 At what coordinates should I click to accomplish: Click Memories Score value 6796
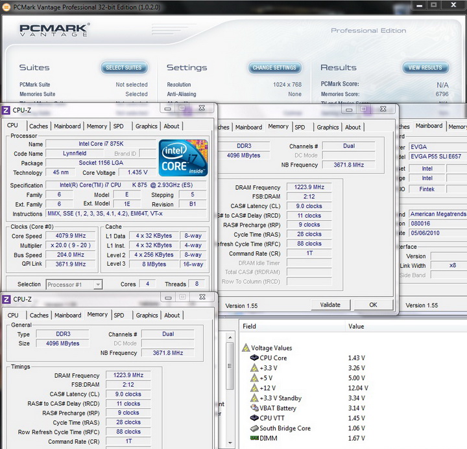click(442, 94)
